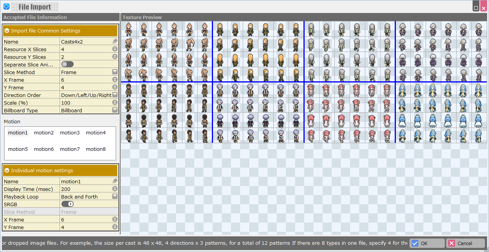Switch to motion8 in the Motion list
This screenshot has width=489, height=252.
95,149
